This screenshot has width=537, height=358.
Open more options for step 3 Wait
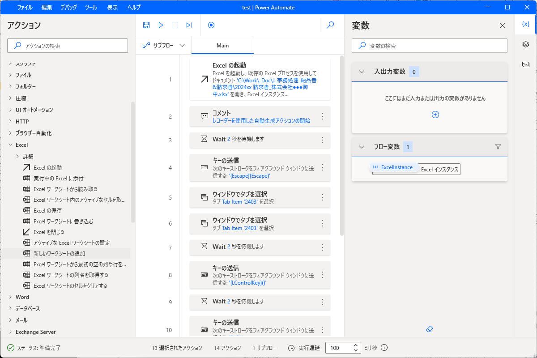323,140
